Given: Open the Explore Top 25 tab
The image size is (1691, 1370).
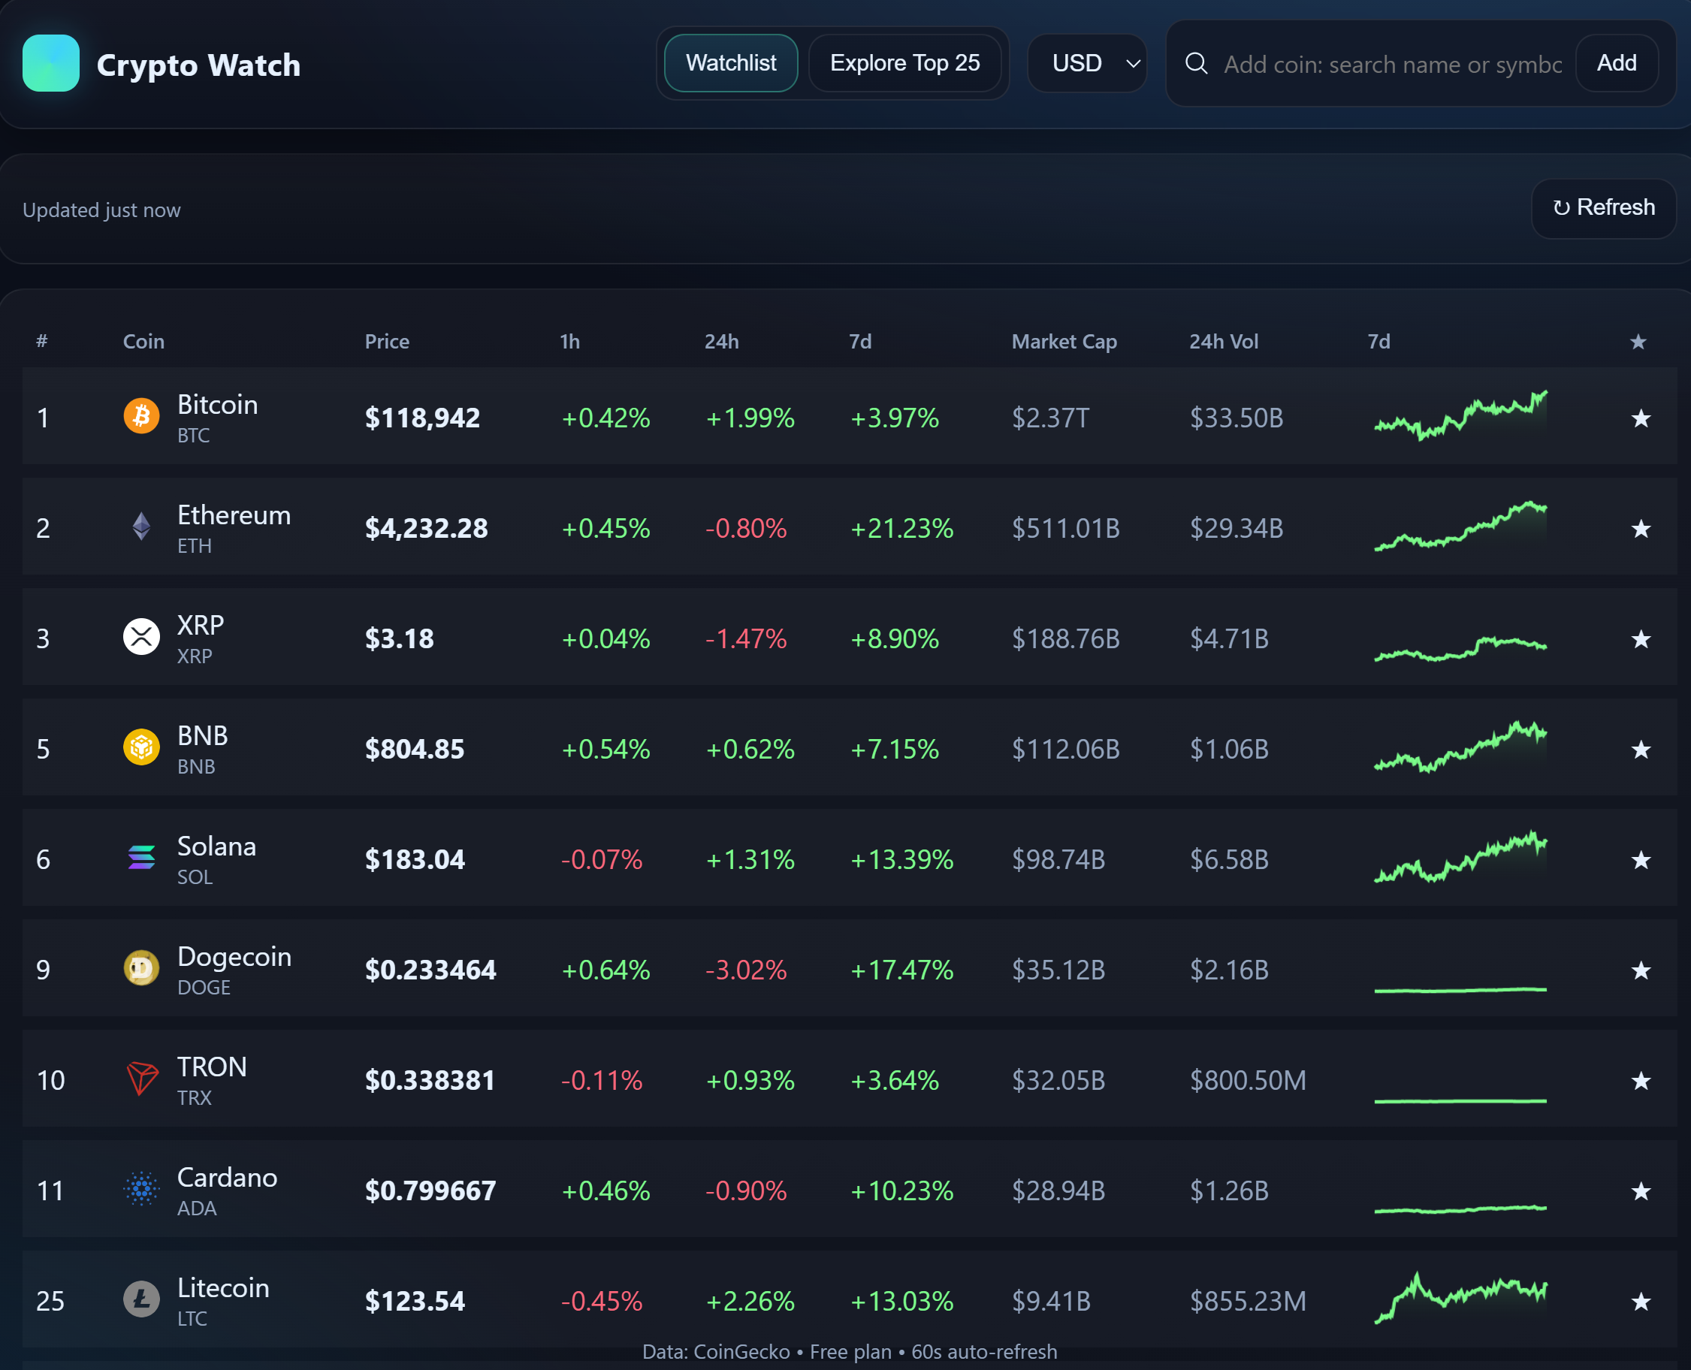Looking at the screenshot, I should [x=904, y=63].
